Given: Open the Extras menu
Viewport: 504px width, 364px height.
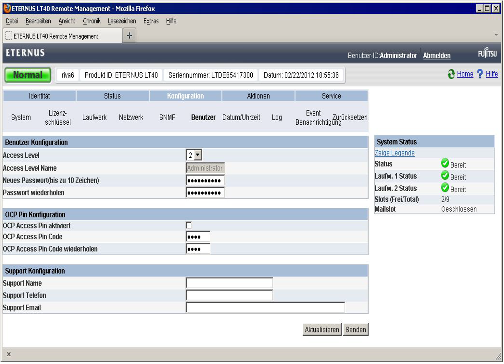Looking at the screenshot, I should click(x=151, y=21).
